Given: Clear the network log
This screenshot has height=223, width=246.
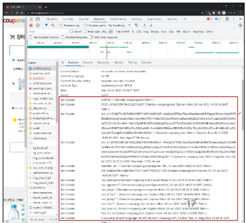Looking at the screenshot, I should (x=38, y=25).
